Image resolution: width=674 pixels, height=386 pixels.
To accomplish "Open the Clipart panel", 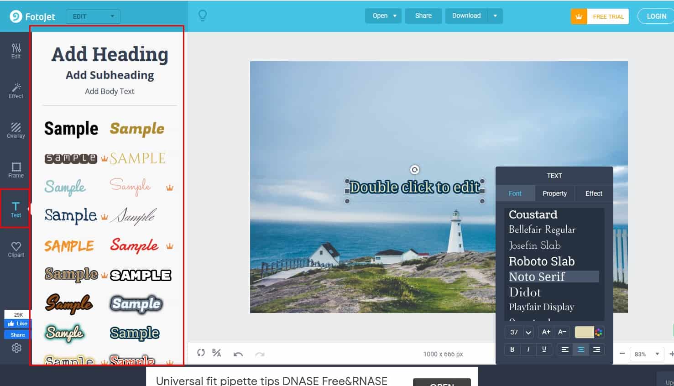I will 16,249.
